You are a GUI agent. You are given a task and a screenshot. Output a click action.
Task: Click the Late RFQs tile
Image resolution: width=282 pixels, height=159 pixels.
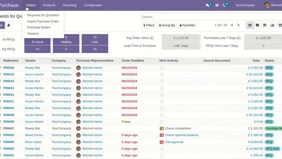(95, 39)
